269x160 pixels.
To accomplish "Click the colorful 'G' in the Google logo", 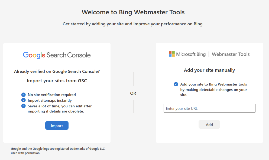I will [x=26, y=55].
